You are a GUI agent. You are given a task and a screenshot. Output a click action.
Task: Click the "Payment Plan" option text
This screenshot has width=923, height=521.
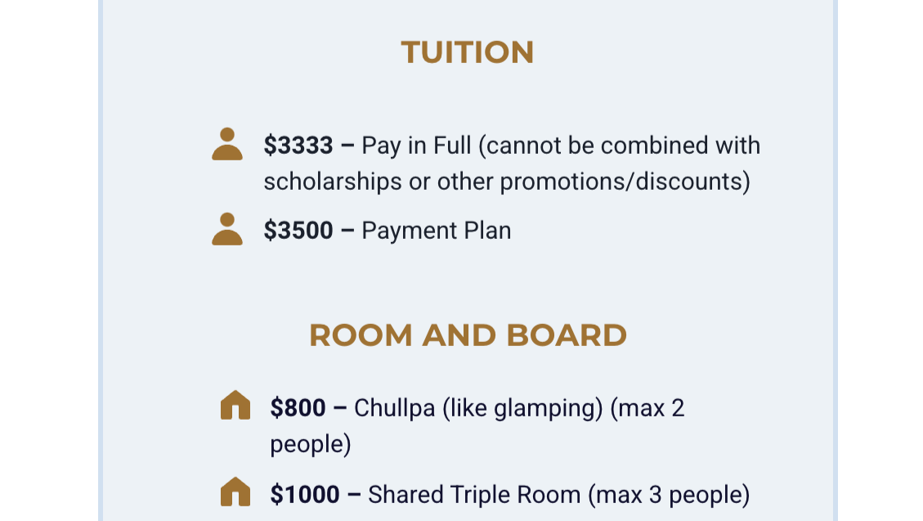pyautogui.click(x=437, y=231)
